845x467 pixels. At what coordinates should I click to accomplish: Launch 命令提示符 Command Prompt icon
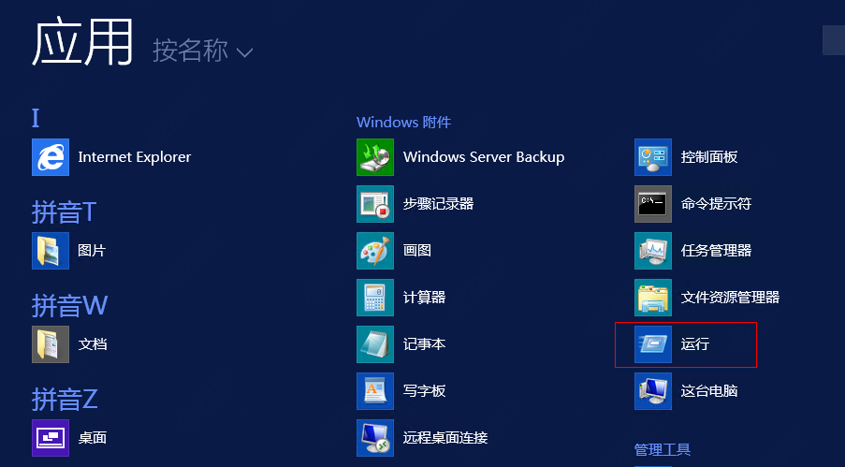653,204
